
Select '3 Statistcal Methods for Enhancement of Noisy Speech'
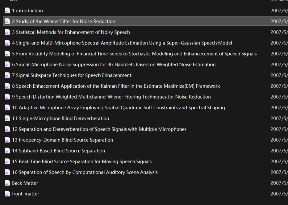coord(71,32)
